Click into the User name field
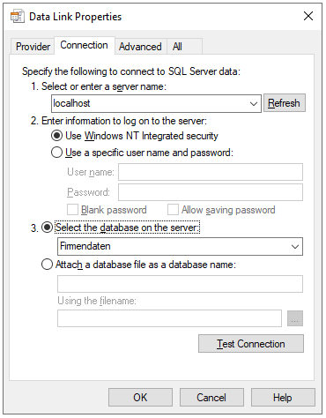 [211, 172]
